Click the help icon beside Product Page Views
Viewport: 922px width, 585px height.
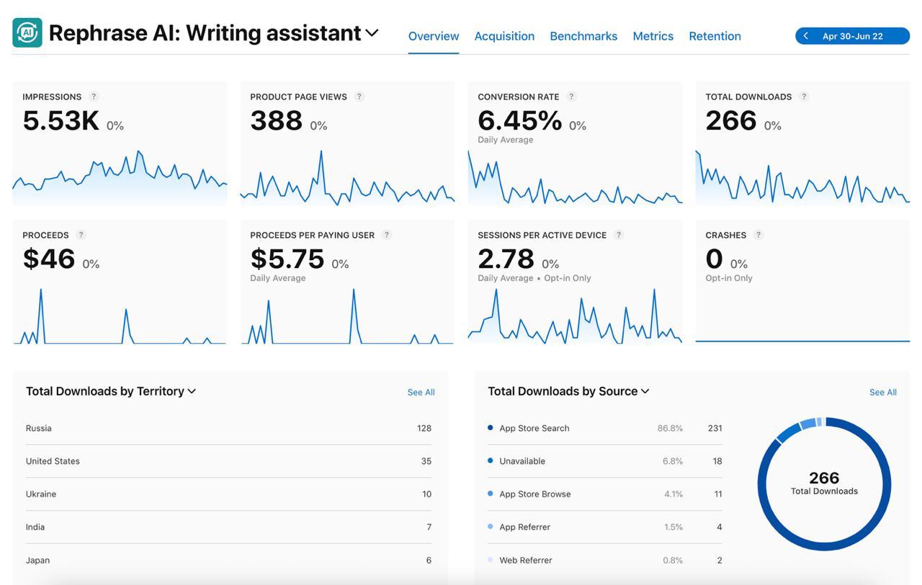coord(359,97)
